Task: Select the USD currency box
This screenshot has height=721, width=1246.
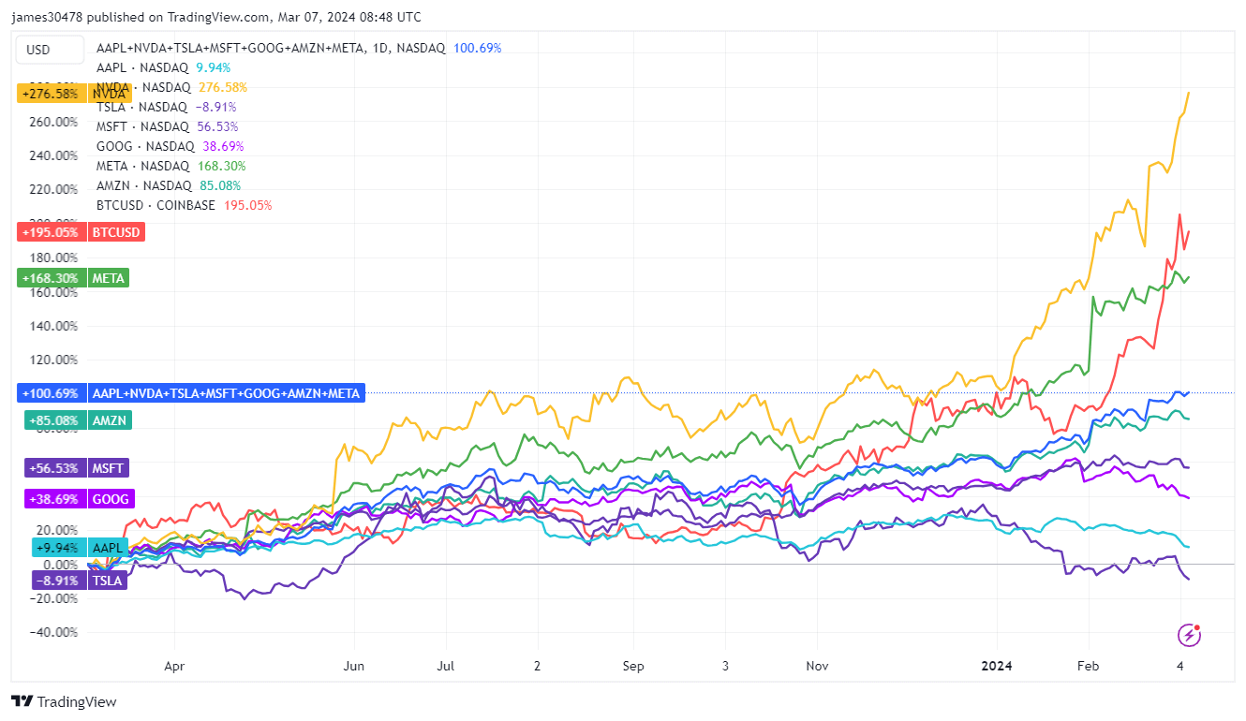Action: tap(38, 50)
